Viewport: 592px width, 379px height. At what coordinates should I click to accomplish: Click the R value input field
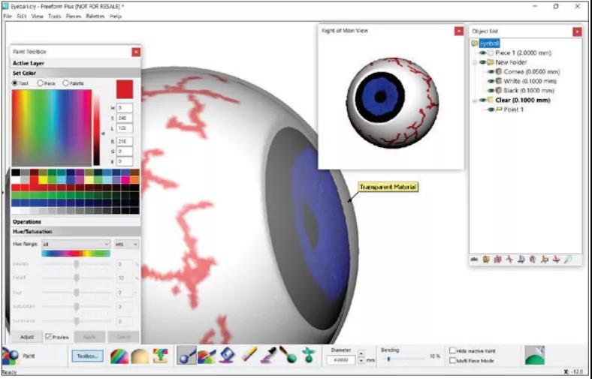coord(125,141)
